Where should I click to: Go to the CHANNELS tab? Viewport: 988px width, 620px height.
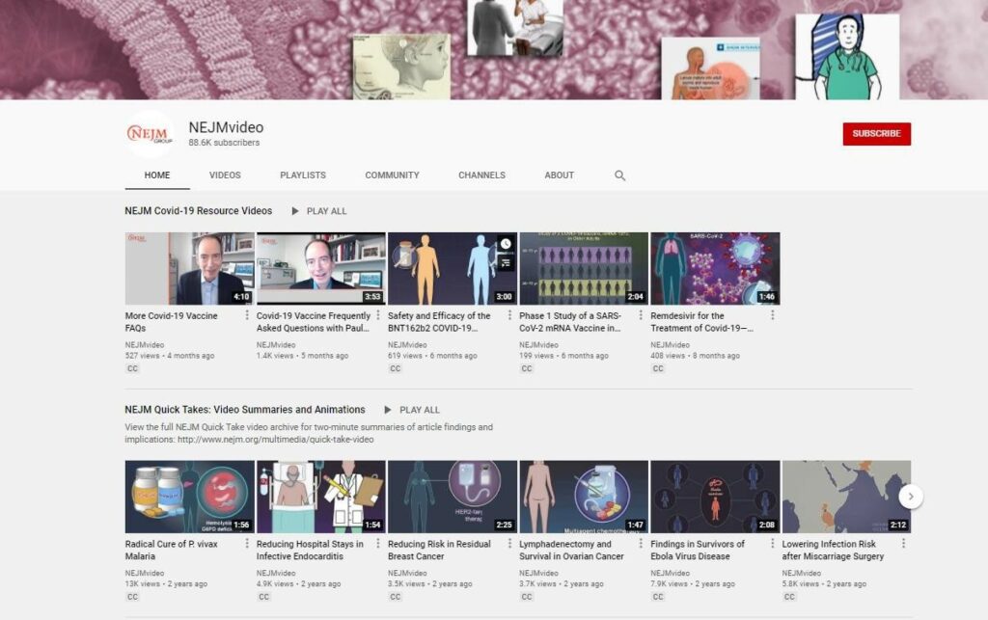(x=482, y=175)
